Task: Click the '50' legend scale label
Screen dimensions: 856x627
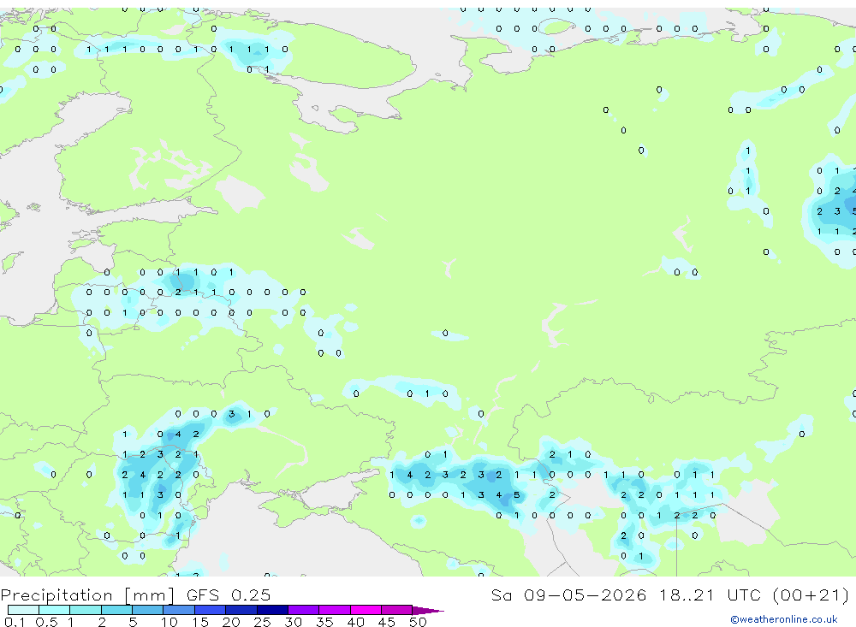Action: pos(418,622)
